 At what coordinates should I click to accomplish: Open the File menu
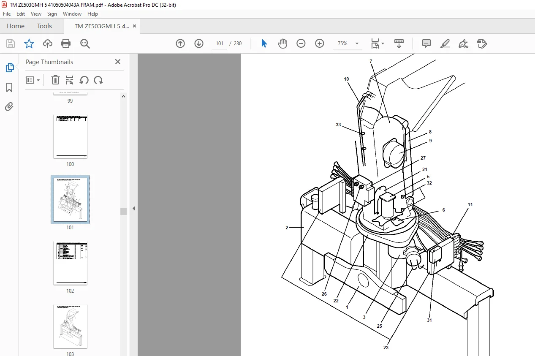click(7, 14)
